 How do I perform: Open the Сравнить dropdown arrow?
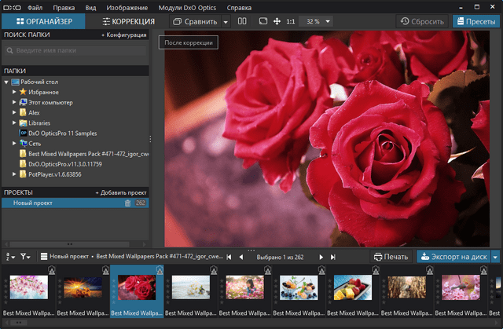click(x=226, y=21)
